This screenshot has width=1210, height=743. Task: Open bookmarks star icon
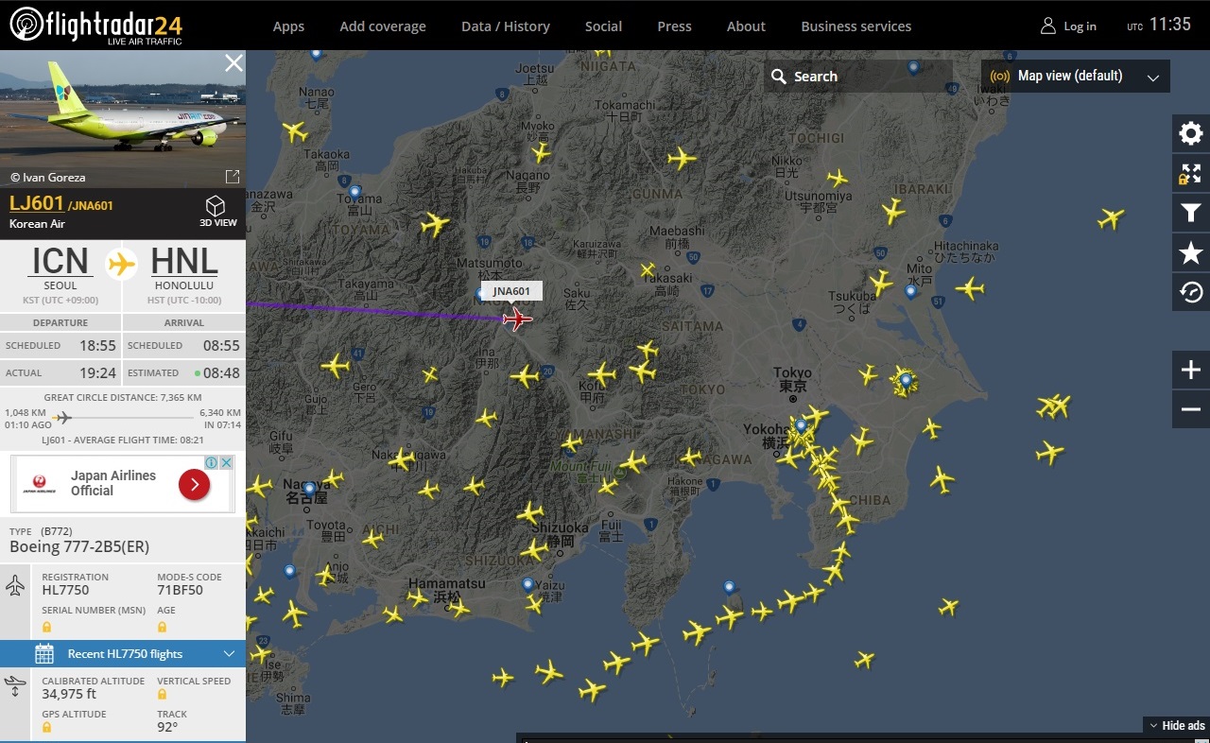point(1191,253)
